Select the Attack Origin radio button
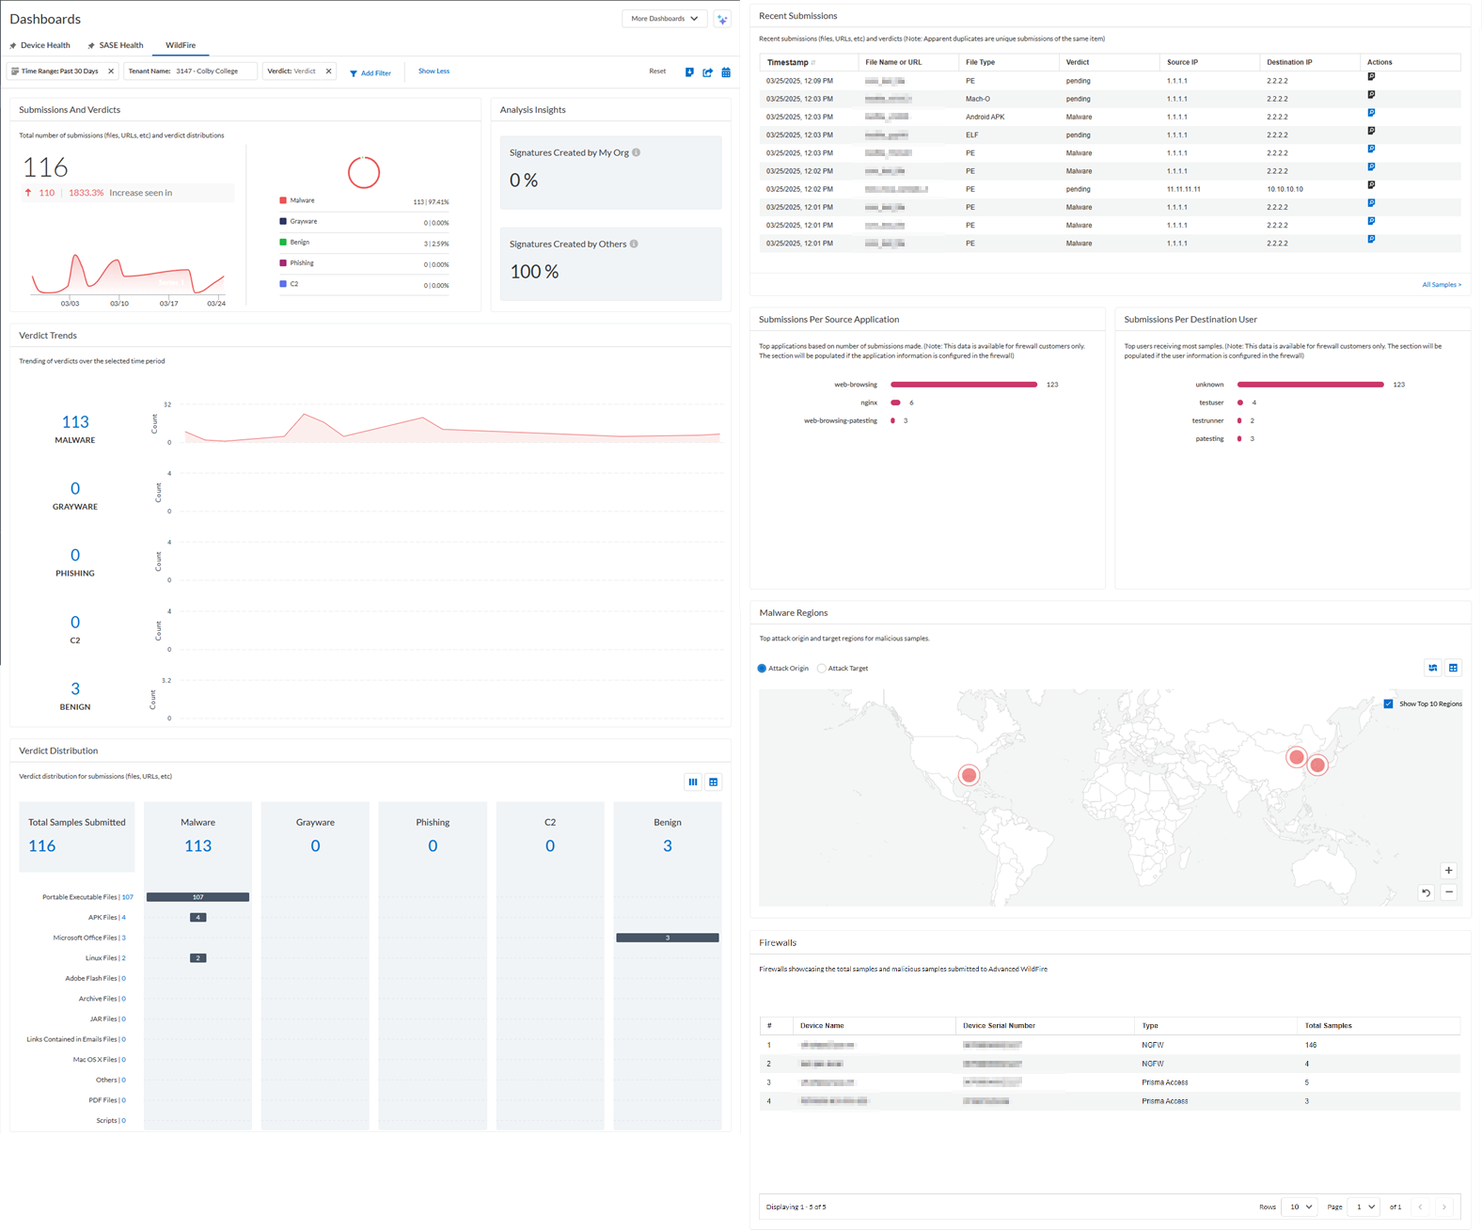 (762, 669)
